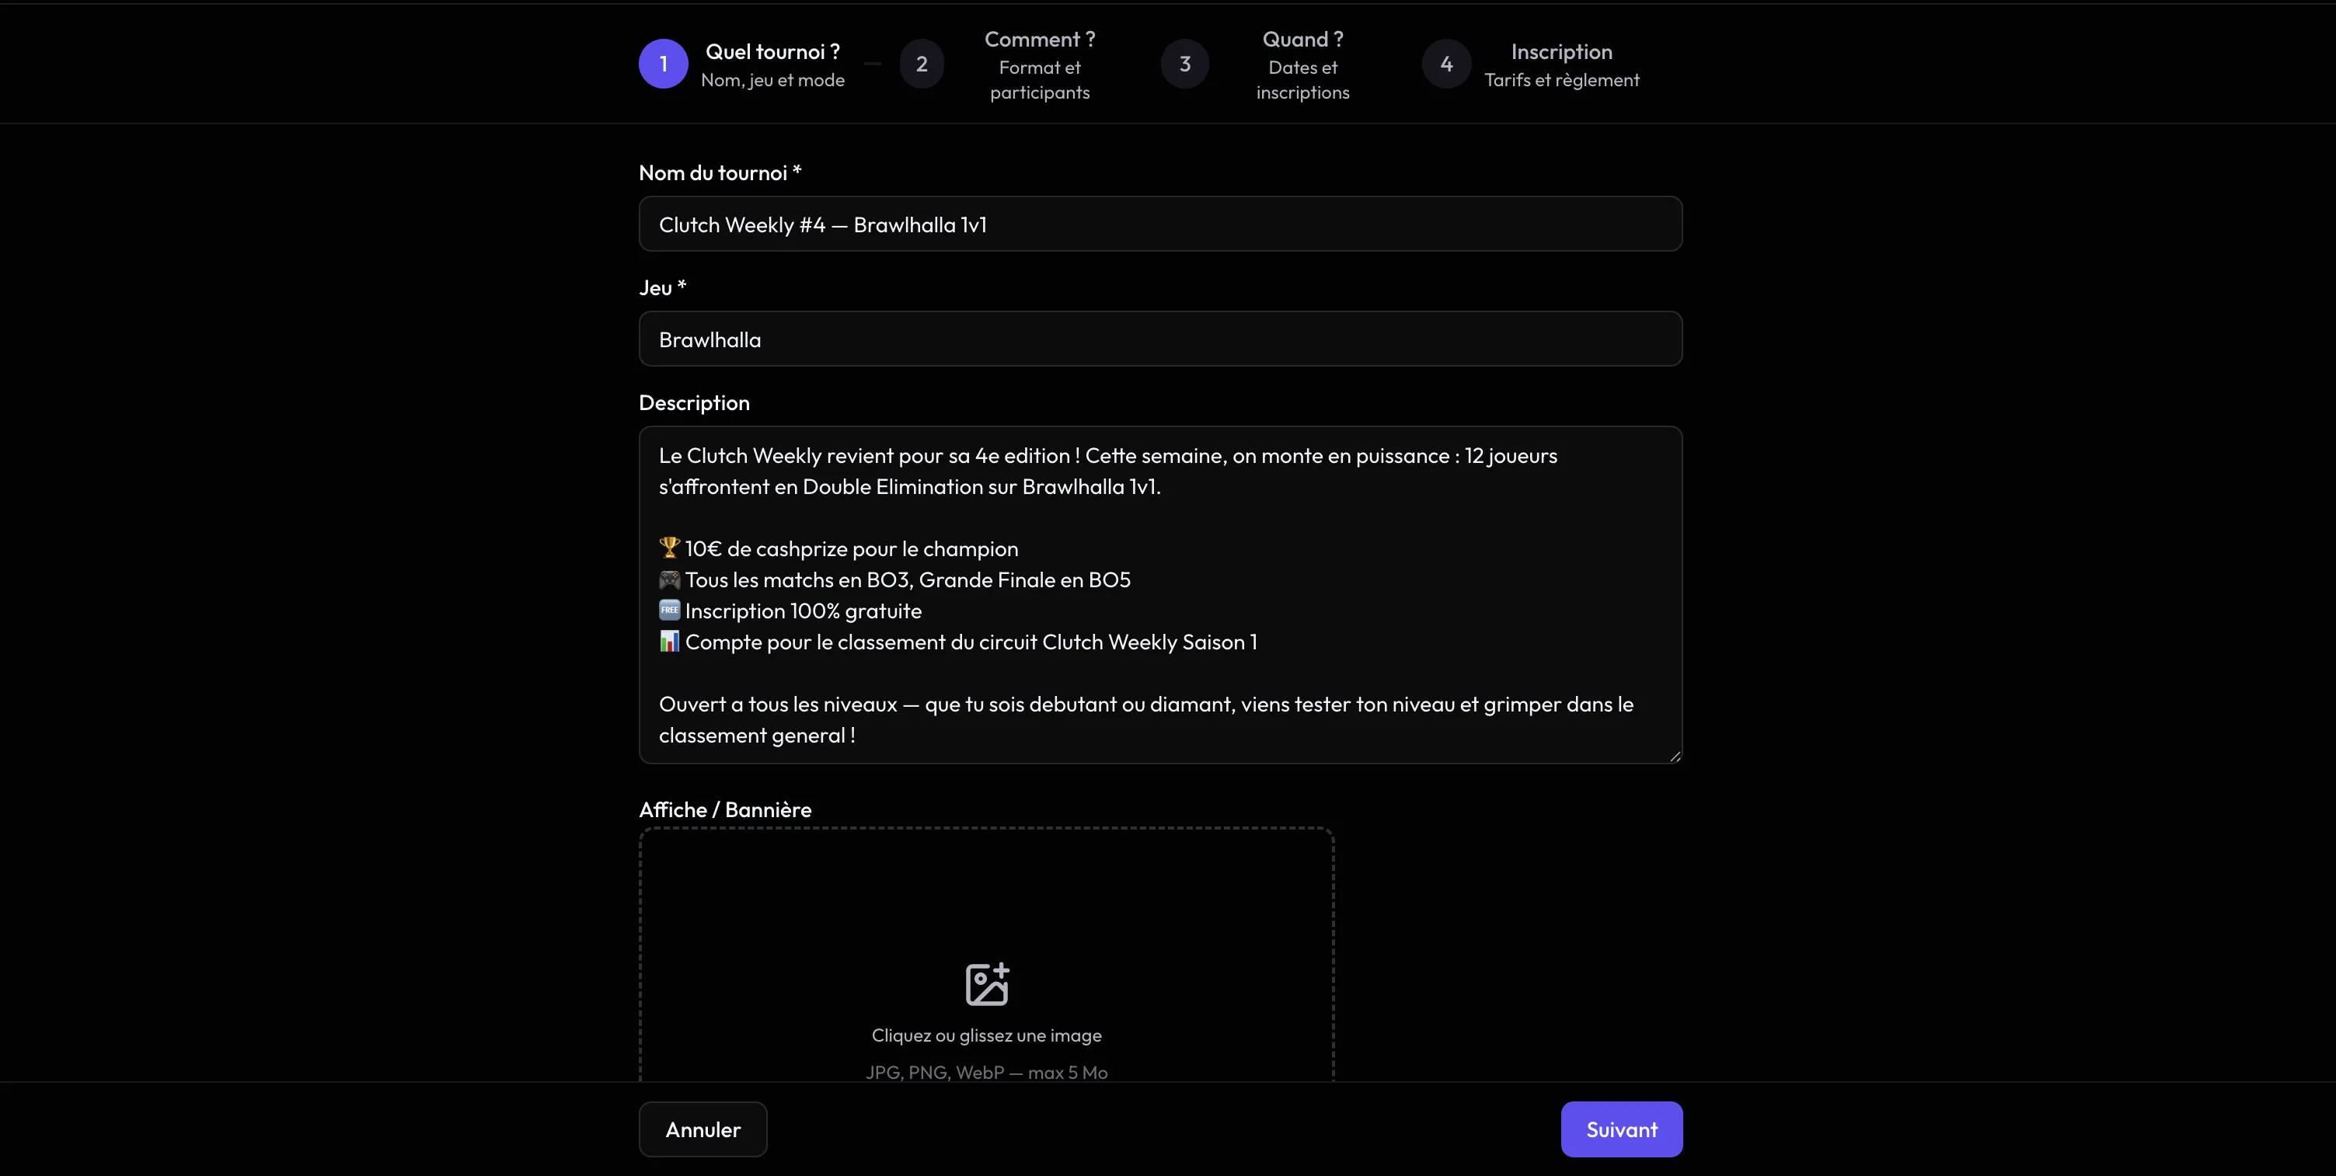
Task: Click the add-image icon in the upload zone
Action: (x=987, y=984)
